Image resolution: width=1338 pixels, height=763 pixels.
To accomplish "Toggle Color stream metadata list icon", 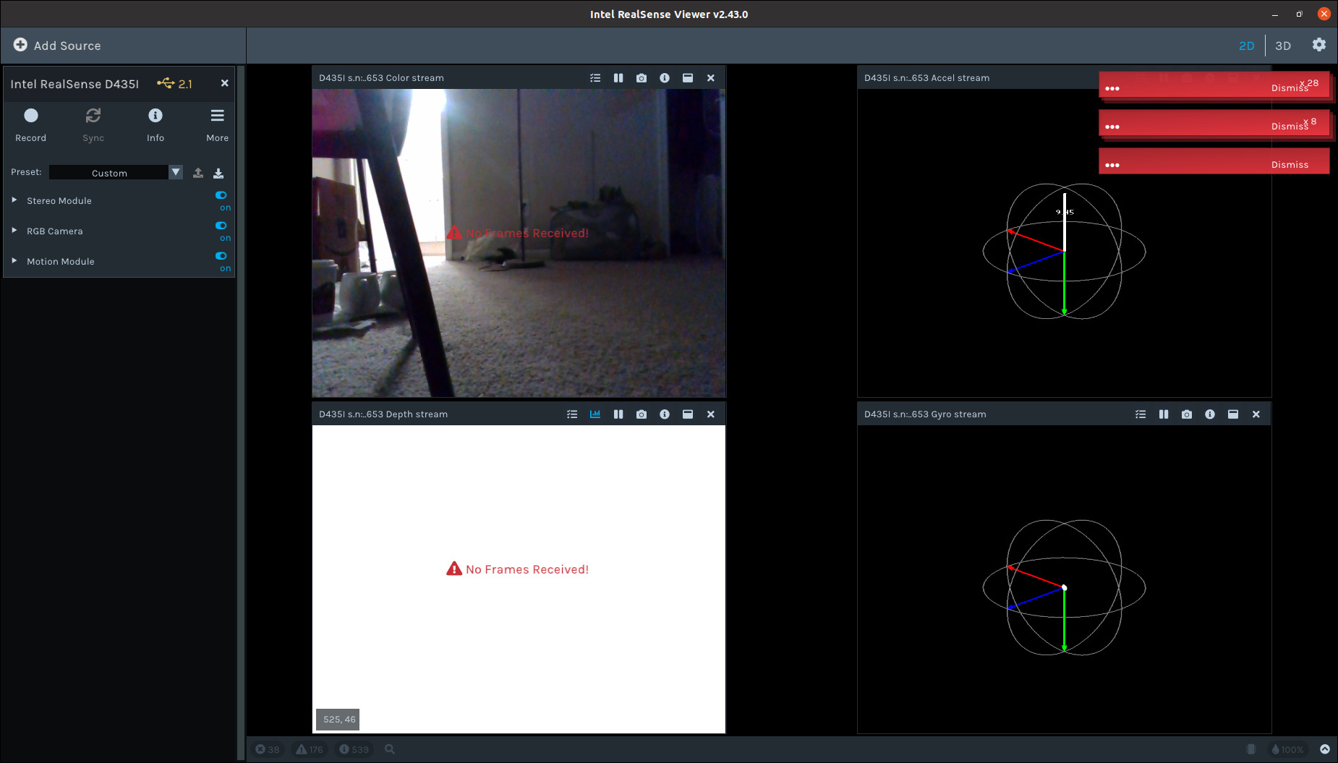I will [595, 78].
